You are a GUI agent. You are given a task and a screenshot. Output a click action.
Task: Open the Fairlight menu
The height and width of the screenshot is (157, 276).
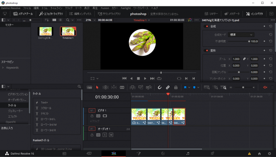[x=126, y=8]
